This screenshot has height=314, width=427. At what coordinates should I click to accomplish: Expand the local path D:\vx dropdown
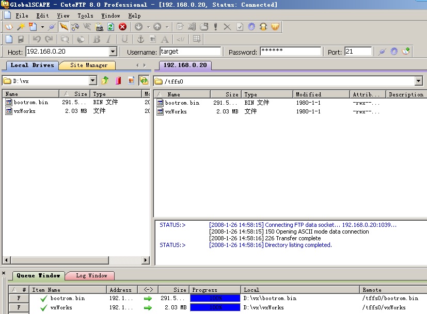coord(93,80)
